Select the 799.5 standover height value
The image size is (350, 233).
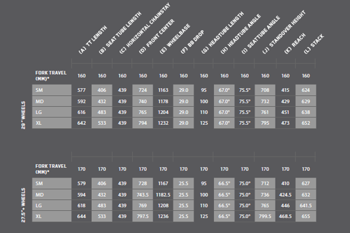(x=265, y=217)
